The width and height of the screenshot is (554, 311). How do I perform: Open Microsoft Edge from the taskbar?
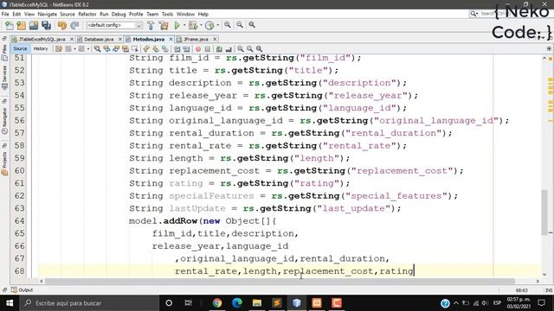coord(237,303)
